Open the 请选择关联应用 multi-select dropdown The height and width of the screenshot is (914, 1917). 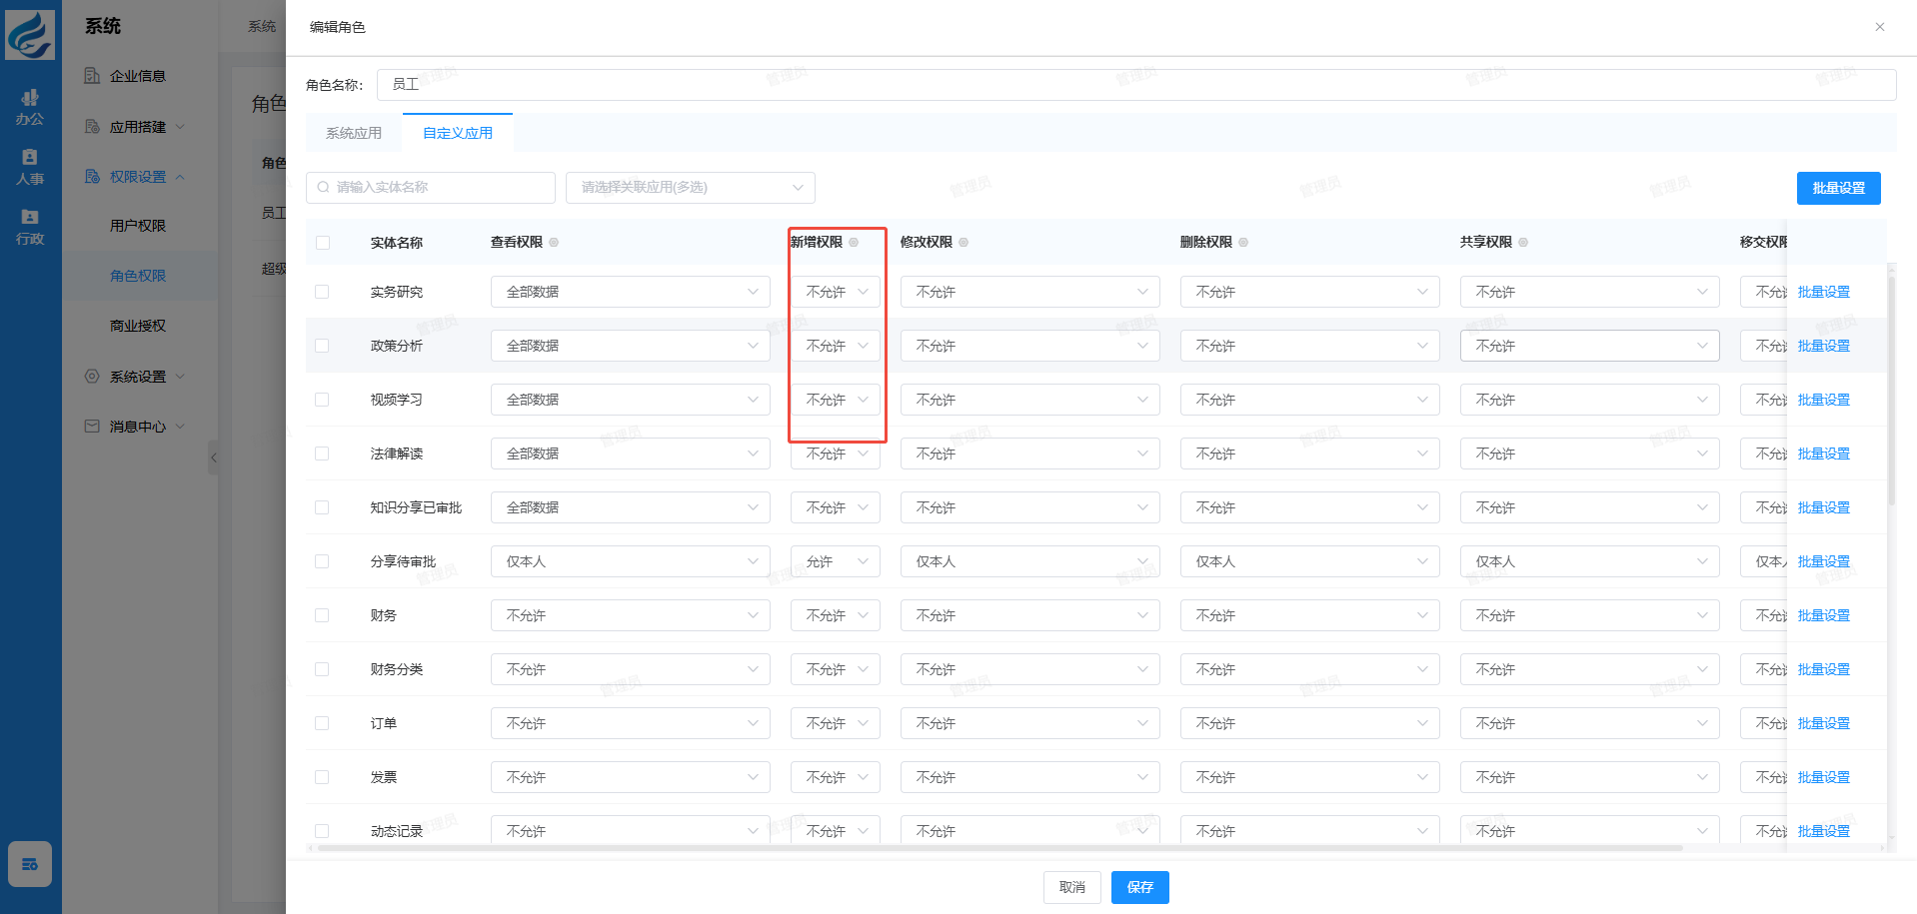click(x=690, y=188)
